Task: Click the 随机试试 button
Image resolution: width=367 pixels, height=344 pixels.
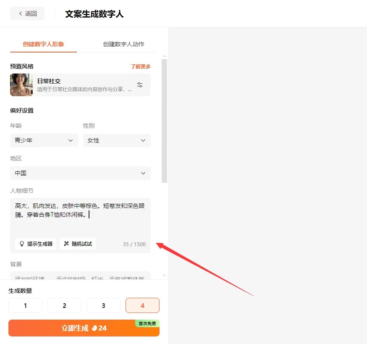Action: click(78, 244)
